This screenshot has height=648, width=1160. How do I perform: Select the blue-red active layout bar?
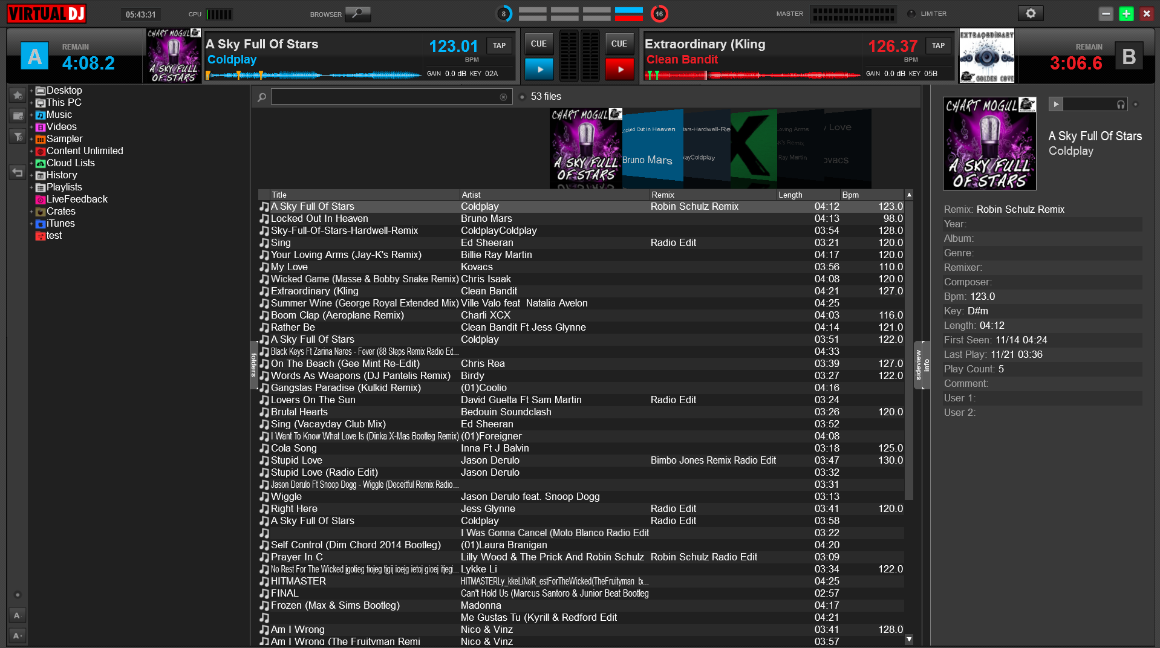(x=629, y=14)
